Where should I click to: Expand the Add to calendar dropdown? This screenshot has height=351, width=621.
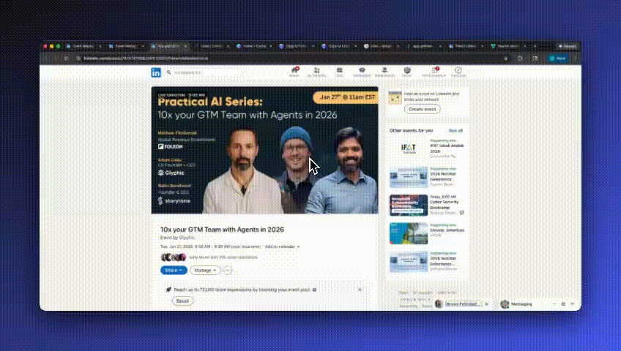(282, 246)
